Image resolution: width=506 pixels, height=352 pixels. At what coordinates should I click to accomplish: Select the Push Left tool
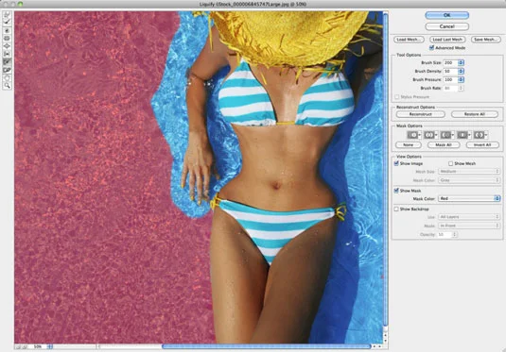click(x=8, y=54)
